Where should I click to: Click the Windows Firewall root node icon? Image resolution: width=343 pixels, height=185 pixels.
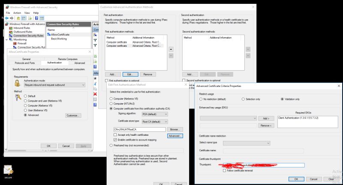pos(7,24)
